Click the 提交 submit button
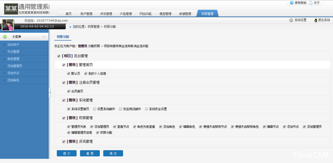 point(67,153)
